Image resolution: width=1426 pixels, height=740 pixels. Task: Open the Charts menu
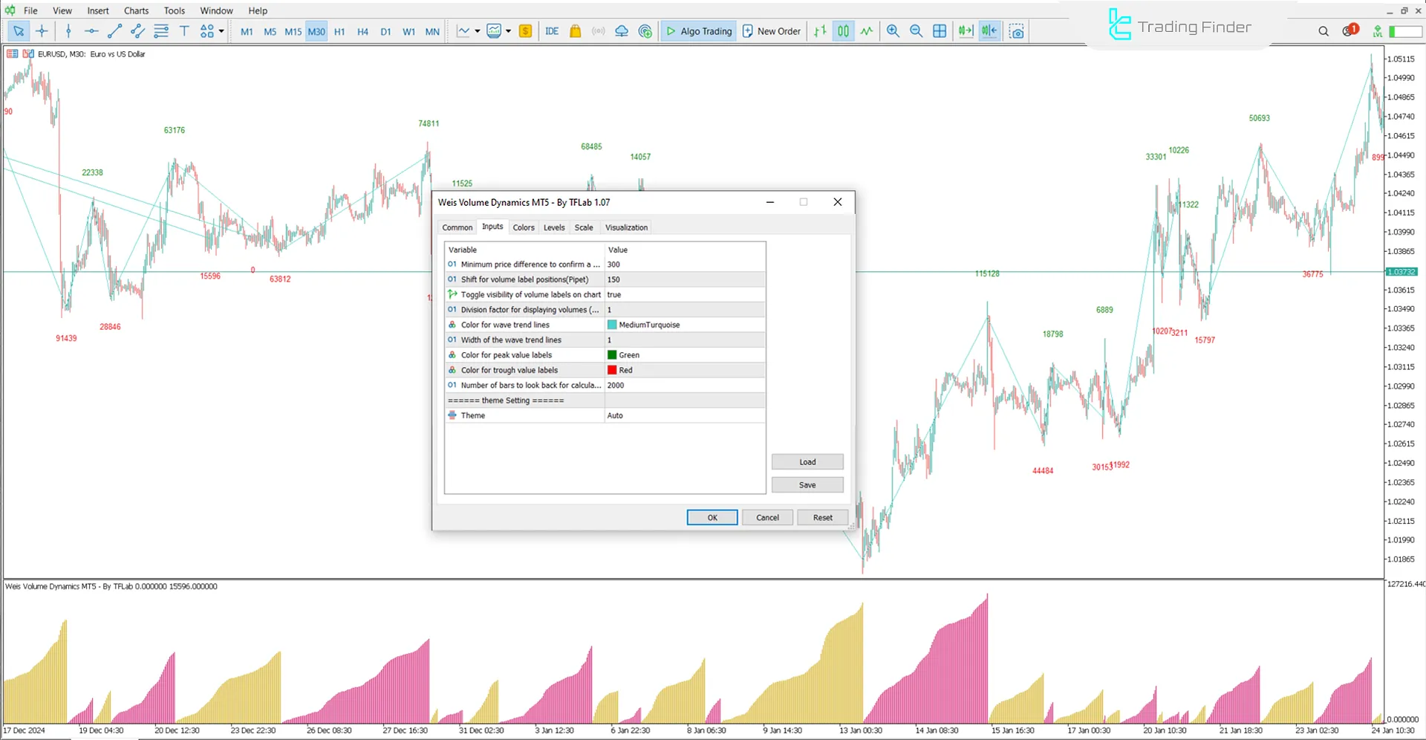click(x=136, y=10)
